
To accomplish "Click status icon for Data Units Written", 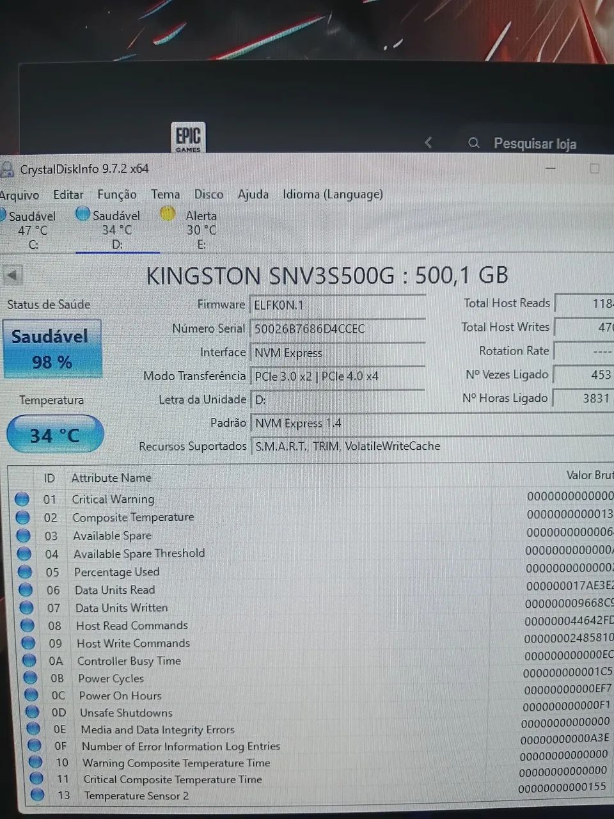I will click(26, 608).
